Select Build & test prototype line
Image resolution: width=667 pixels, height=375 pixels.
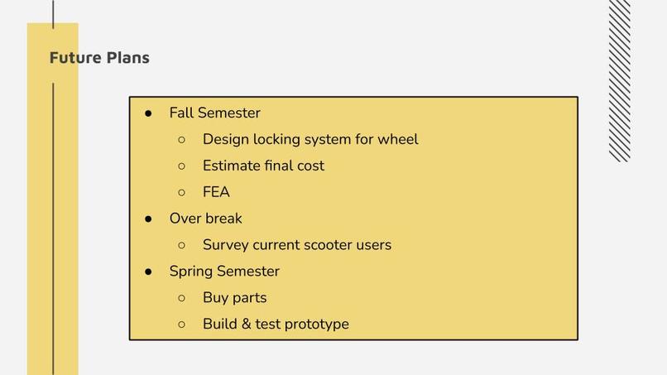276,324
